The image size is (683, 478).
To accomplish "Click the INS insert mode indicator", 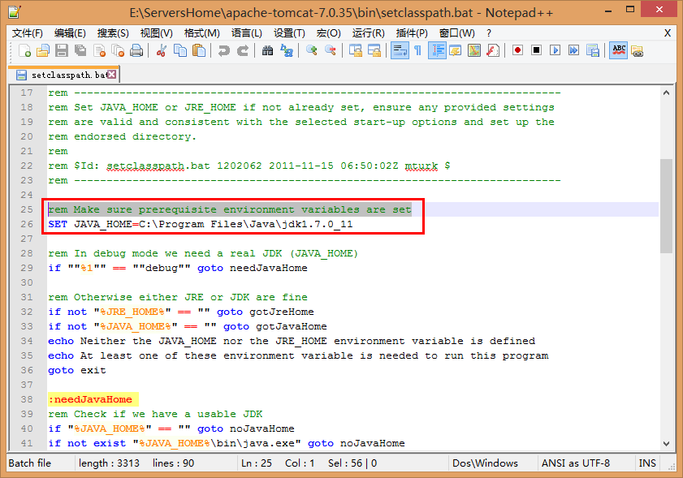I will pyautogui.click(x=646, y=463).
